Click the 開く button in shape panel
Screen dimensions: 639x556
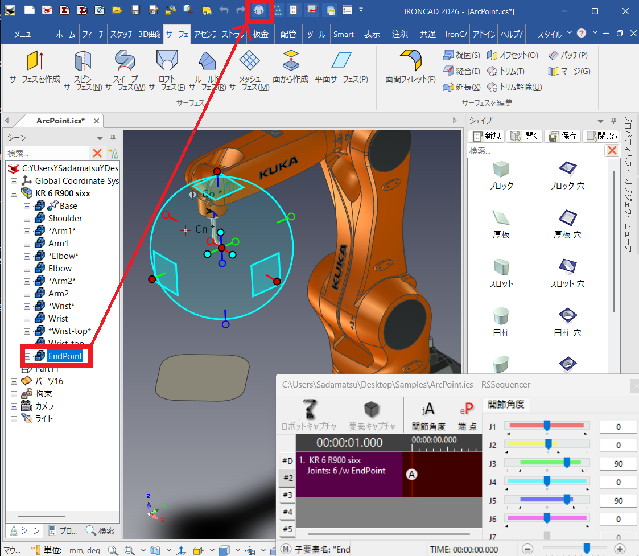[x=525, y=136]
